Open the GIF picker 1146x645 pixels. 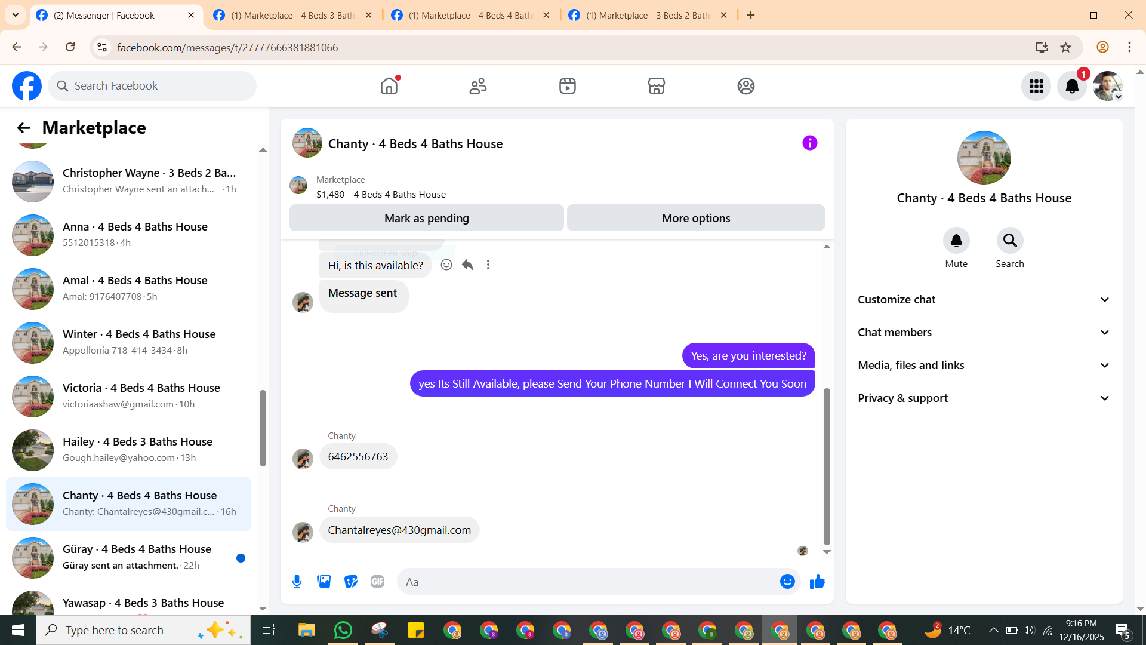(x=377, y=582)
